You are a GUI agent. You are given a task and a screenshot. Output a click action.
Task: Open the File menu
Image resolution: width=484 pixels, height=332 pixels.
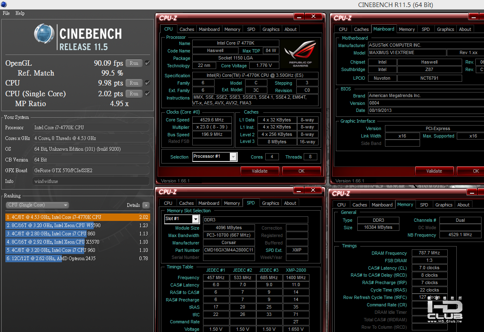(x=6, y=13)
